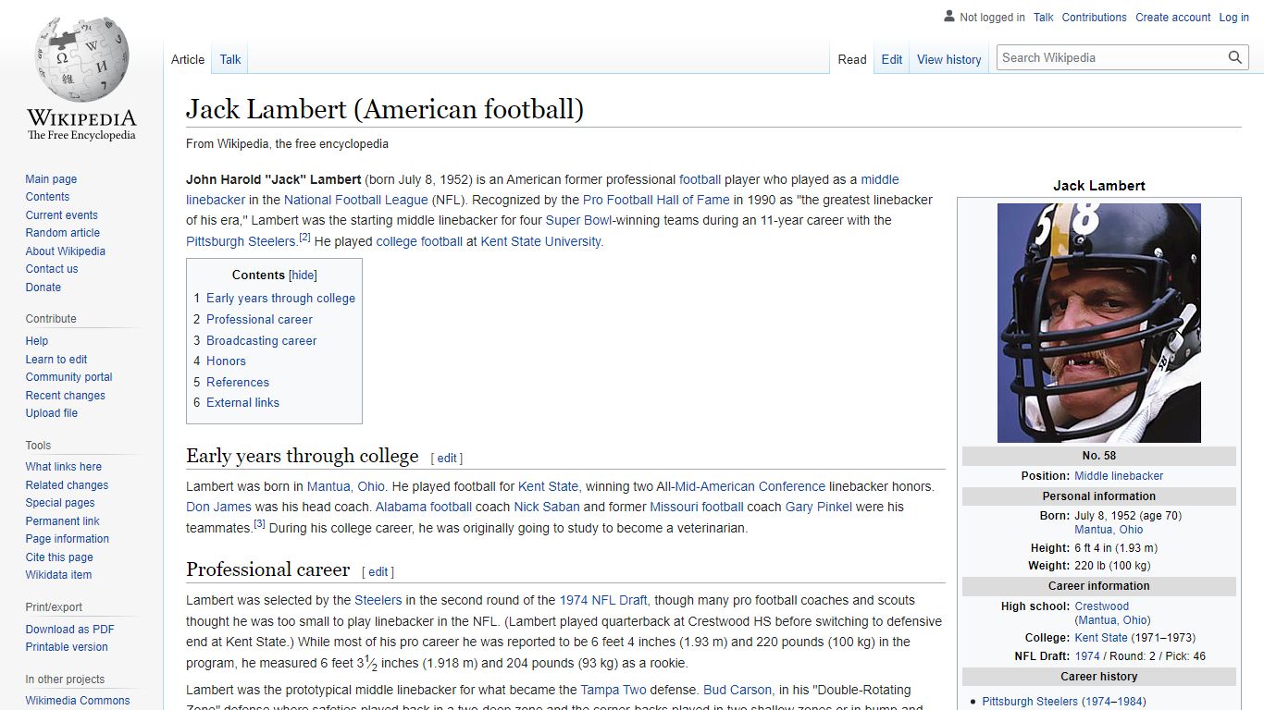The width and height of the screenshot is (1264, 710).
Task: Hide the Contents table
Action: pyautogui.click(x=303, y=275)
